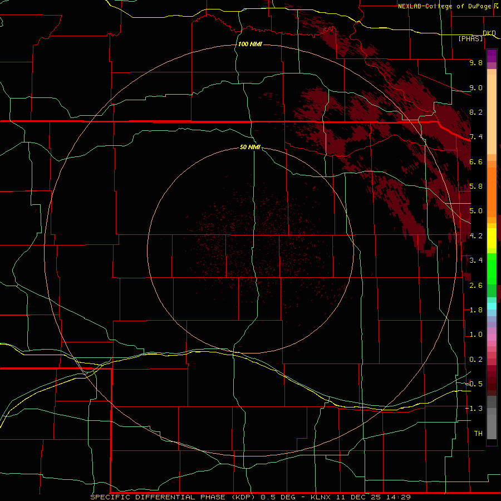Click the 9.0 scale value

[476, 87]
